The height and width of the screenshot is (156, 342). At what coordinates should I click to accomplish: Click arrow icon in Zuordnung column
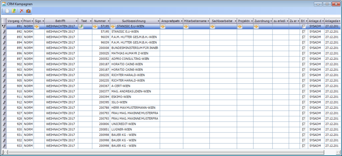256,27
